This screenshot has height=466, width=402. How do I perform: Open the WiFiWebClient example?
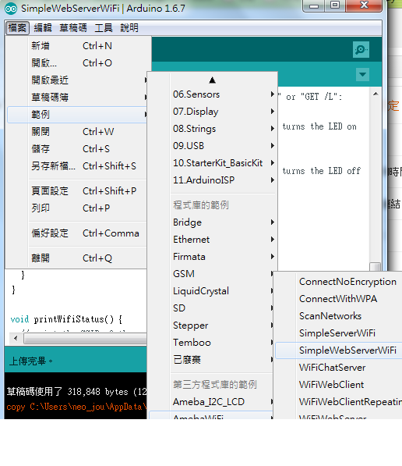pos(339,385)
